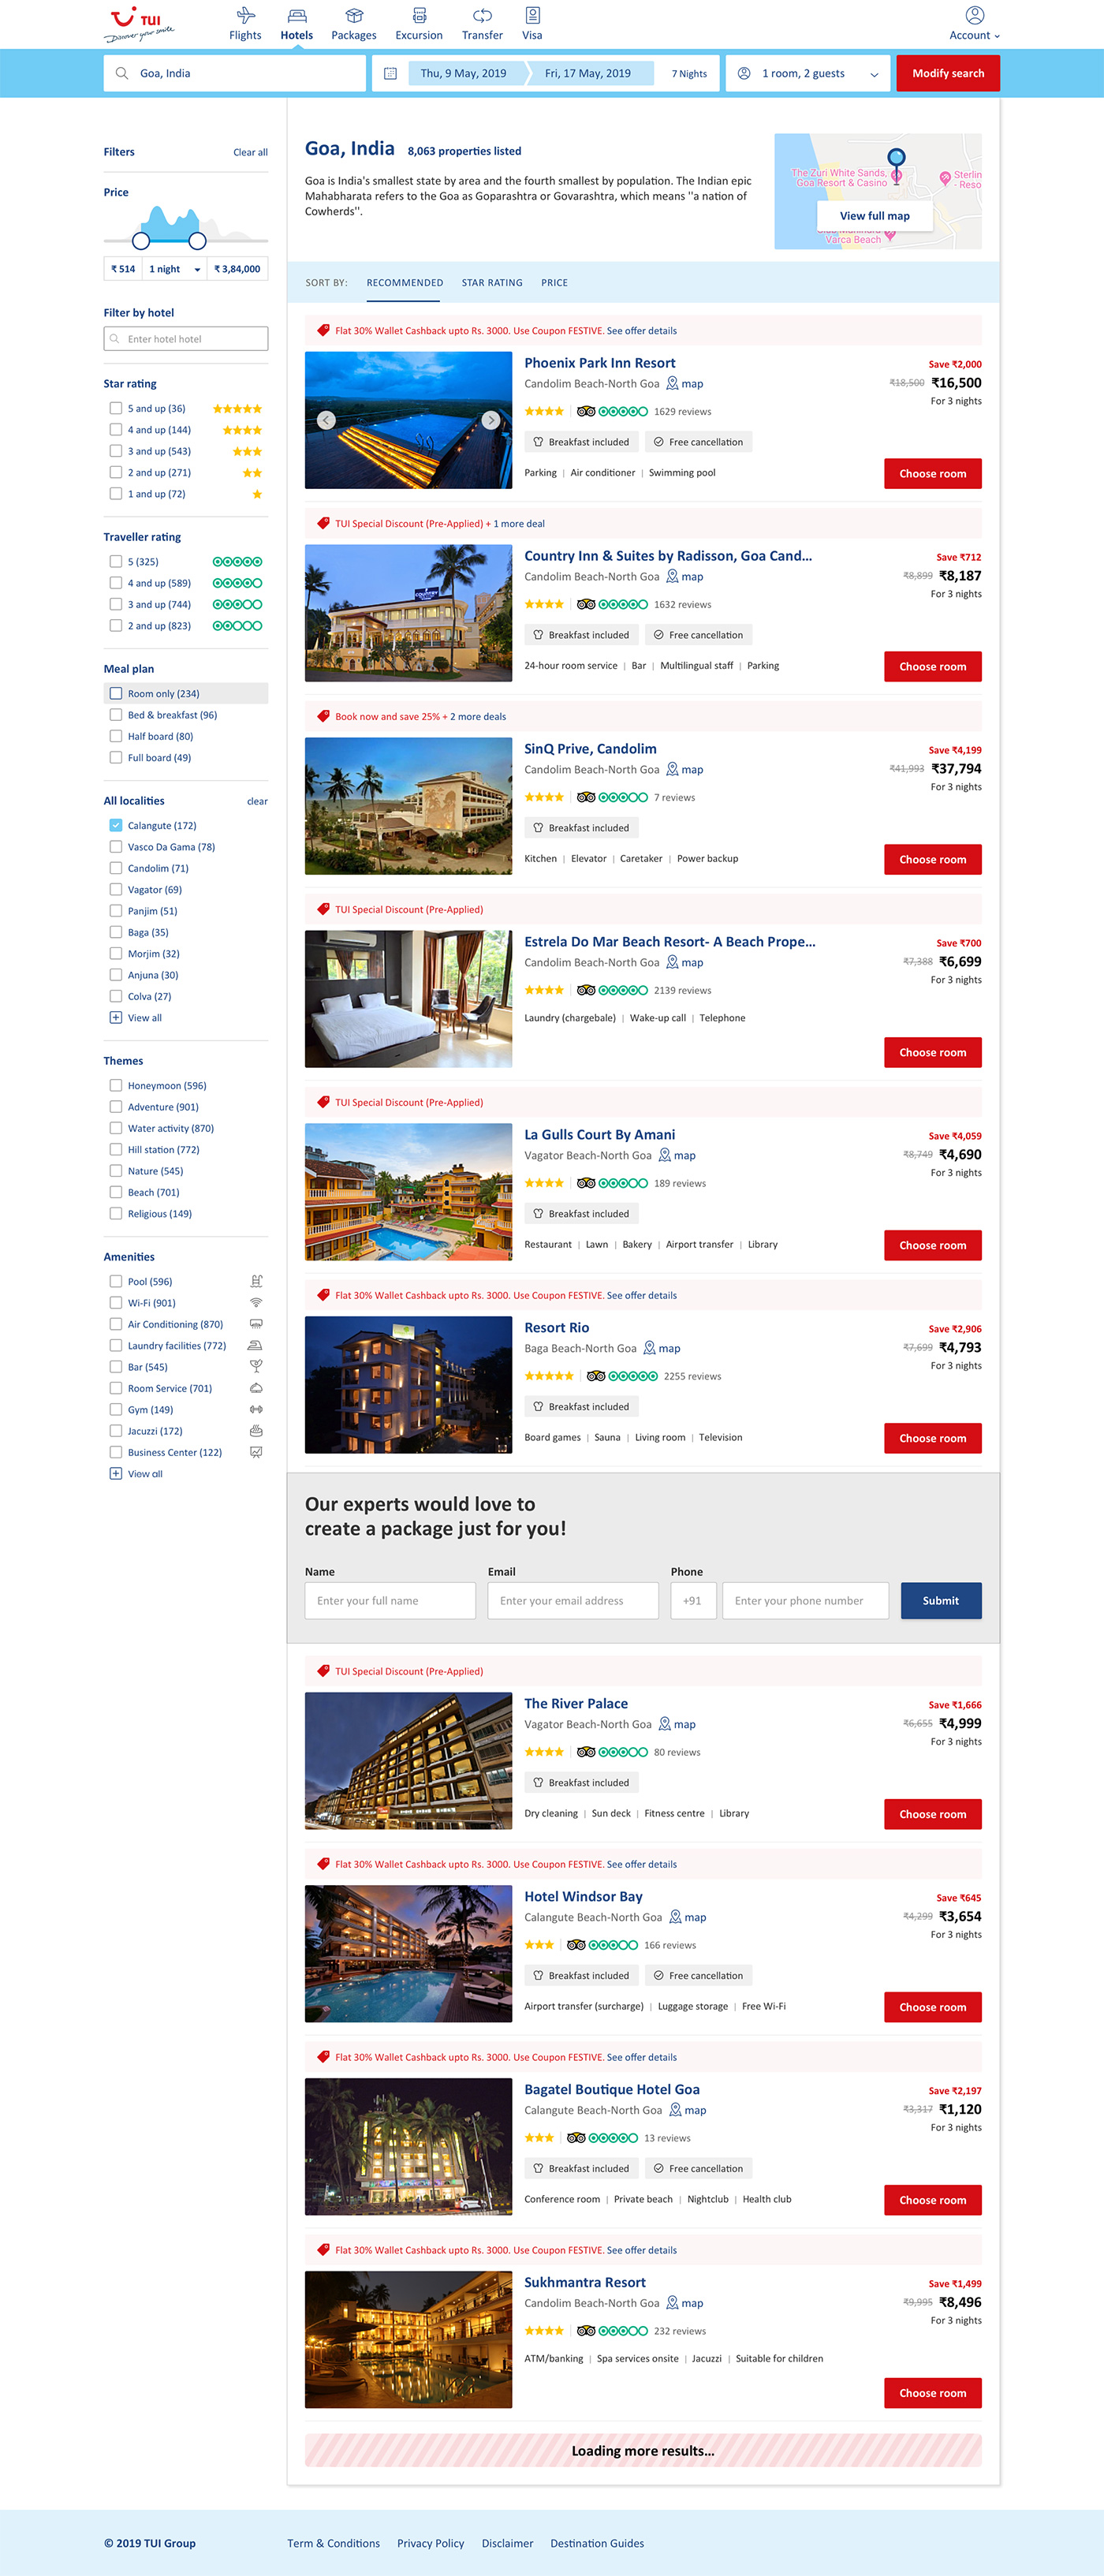Expand the 1 room, 2 guests selector
1104x2576 pixels.
click(x=808, y=73)
